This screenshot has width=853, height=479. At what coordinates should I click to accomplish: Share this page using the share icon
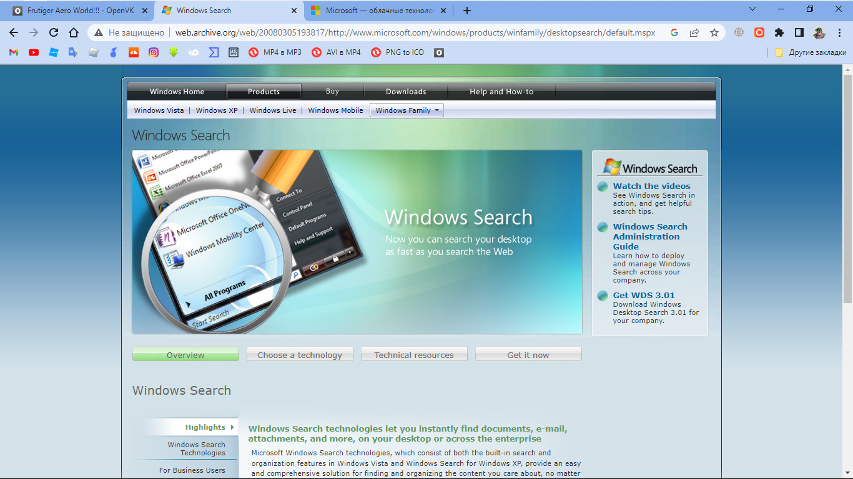[694, 32]
